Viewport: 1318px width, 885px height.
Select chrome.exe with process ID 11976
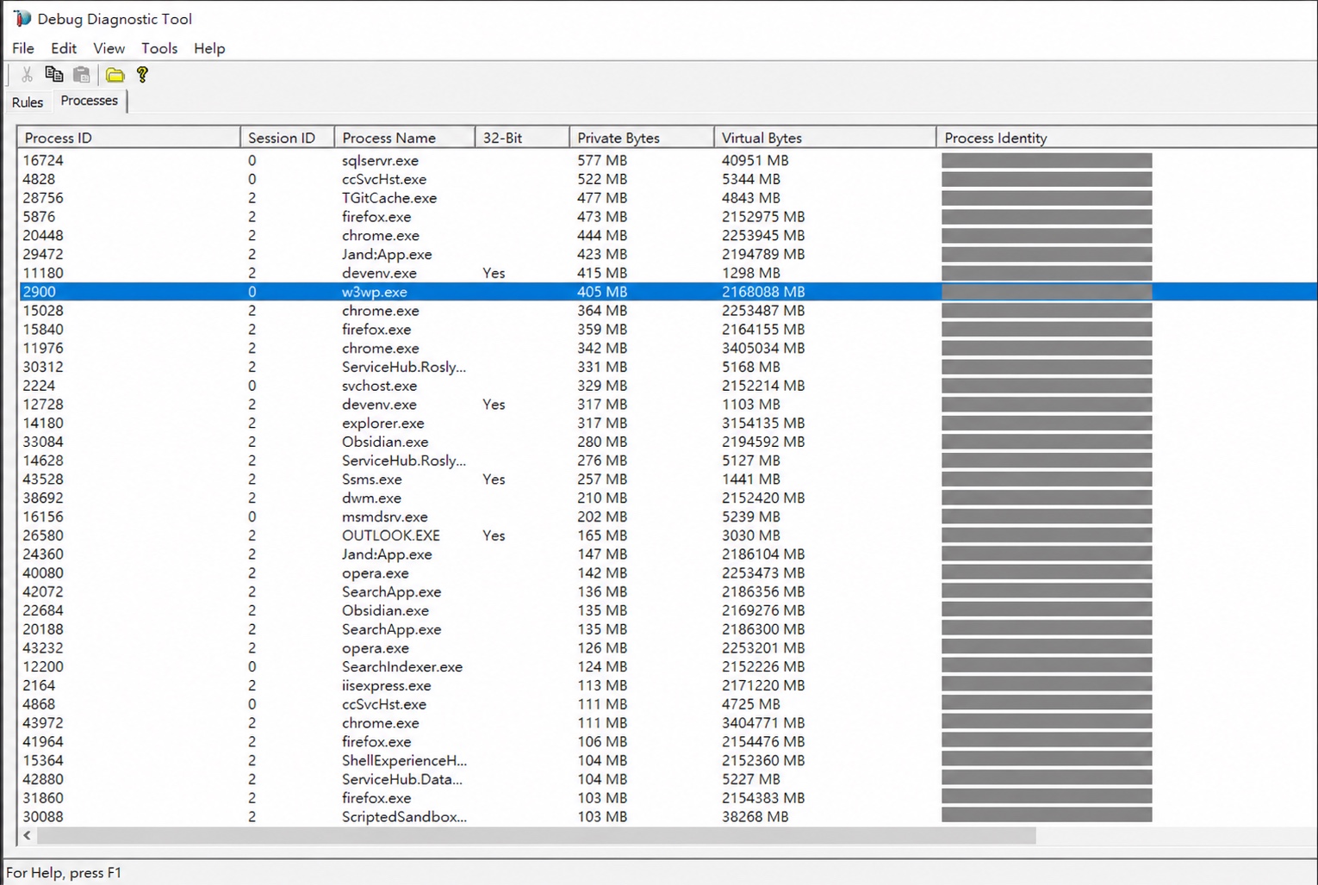[x=668, y=348]
